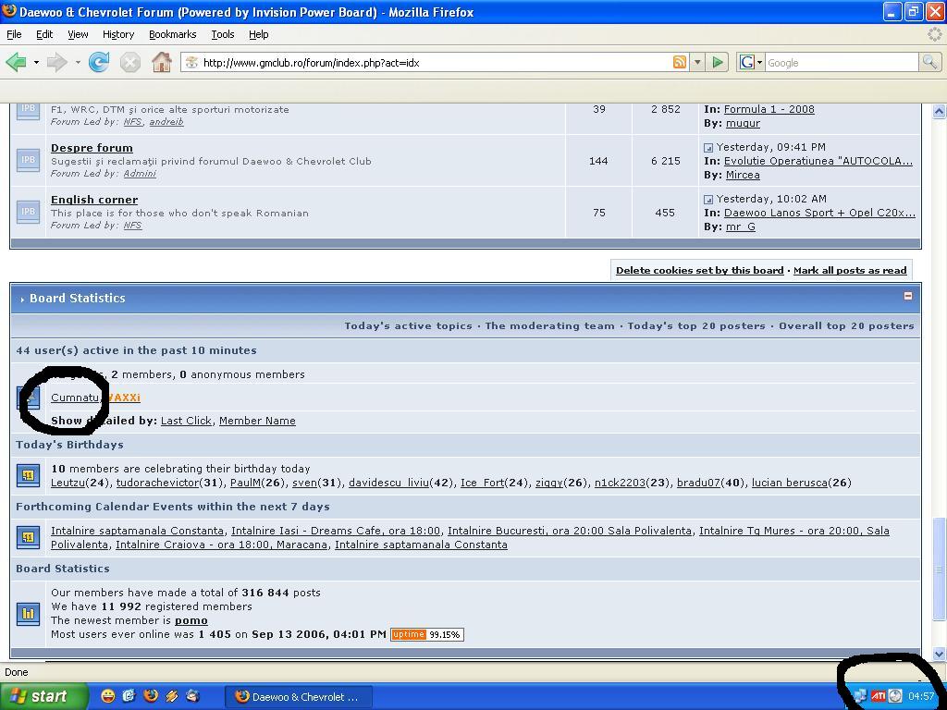Screen dimensions: 947x710
Task: Reload the current page
Action: point(98,62)
